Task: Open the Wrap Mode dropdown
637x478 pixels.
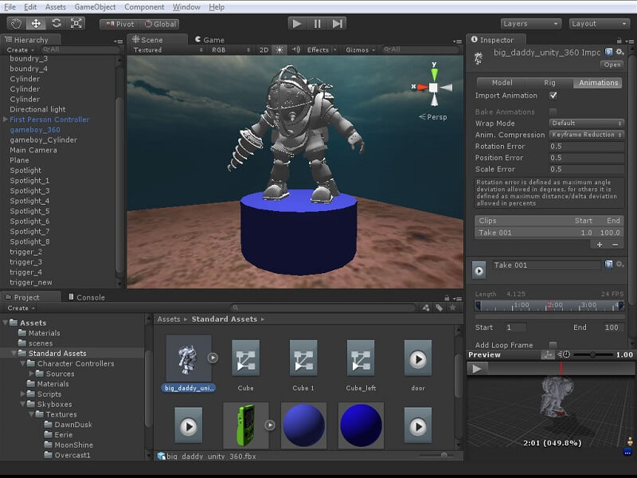Action: (587, 123)
